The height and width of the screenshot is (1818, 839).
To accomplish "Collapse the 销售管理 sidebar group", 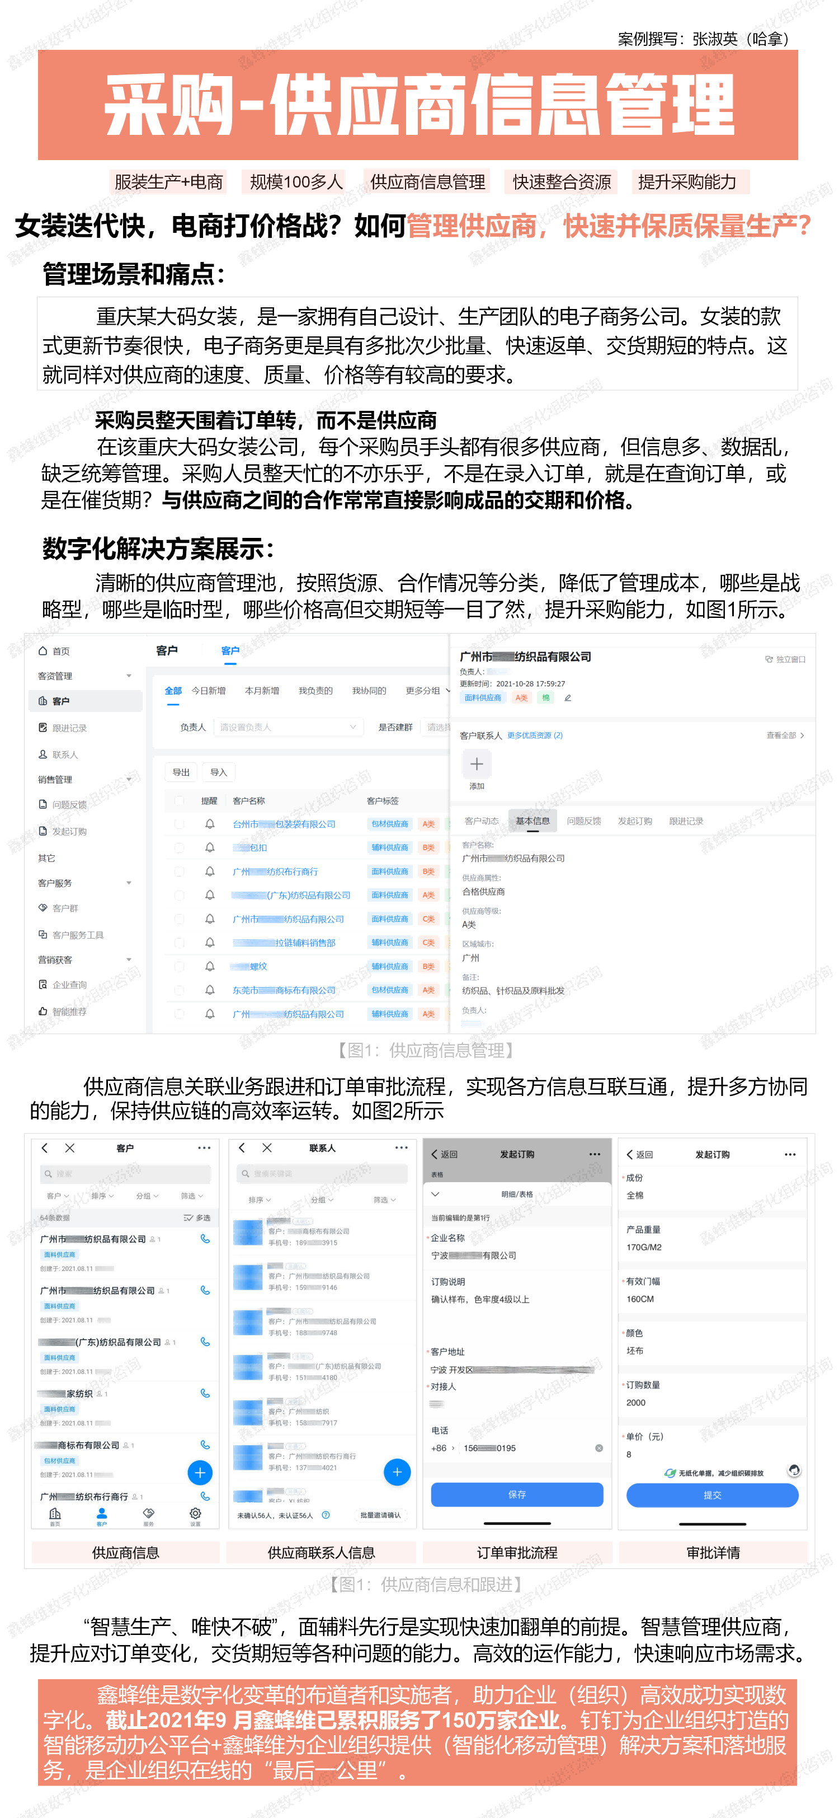I will [129, 779].
